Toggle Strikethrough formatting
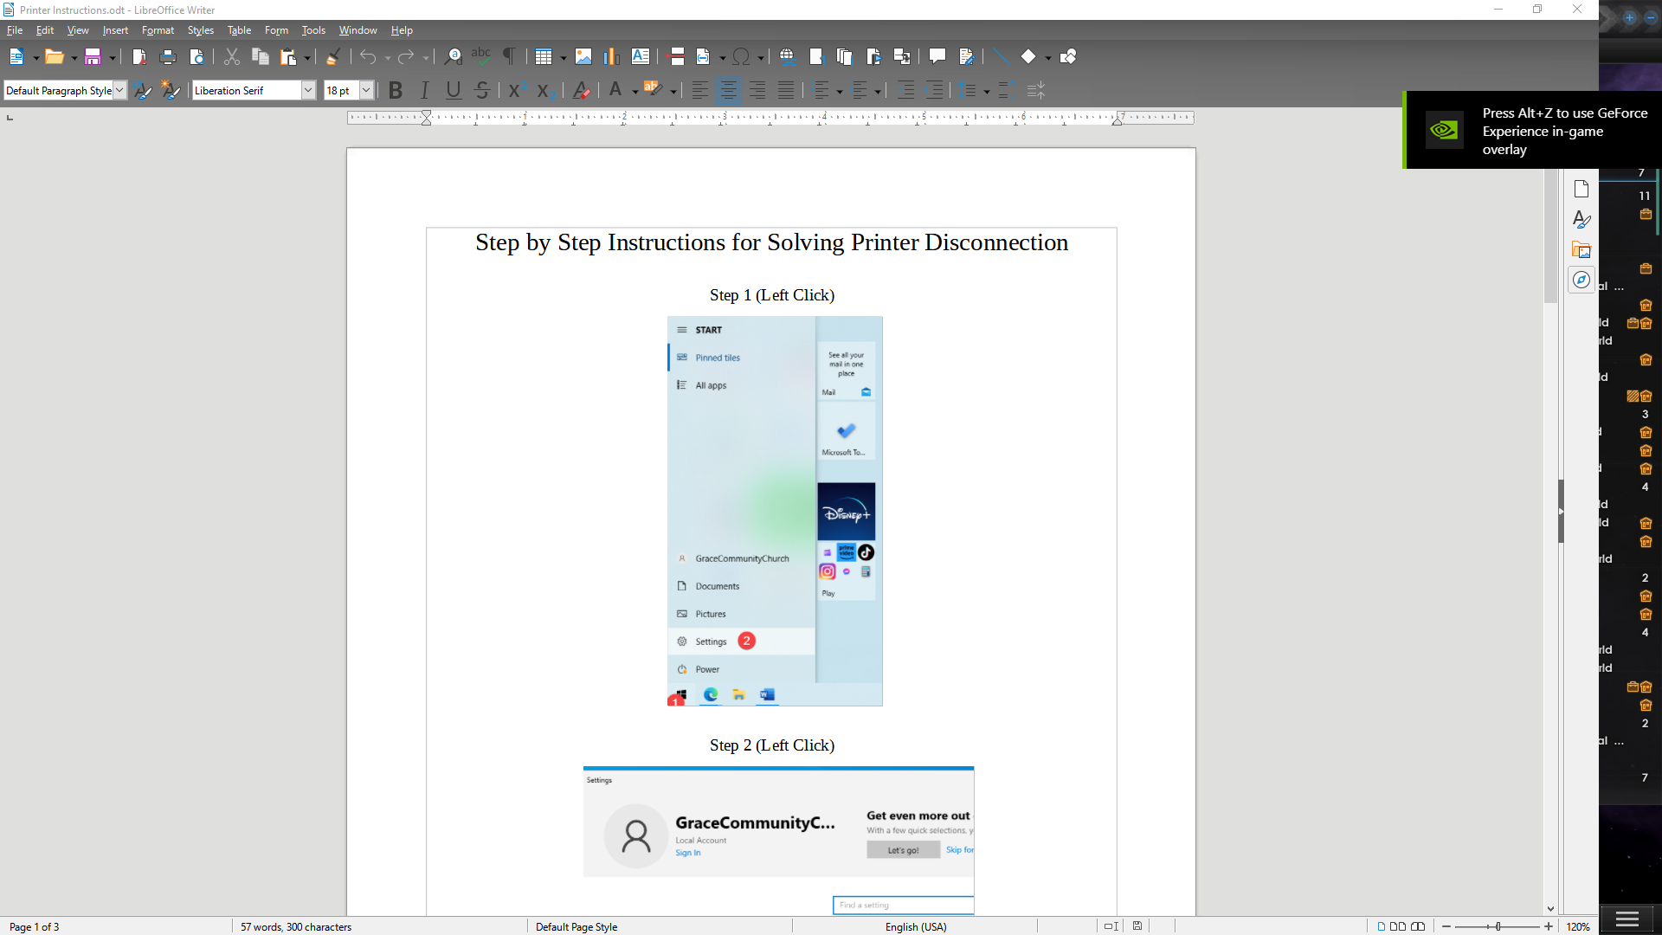The image size is (1662, 935). click(x=482, y=90)
